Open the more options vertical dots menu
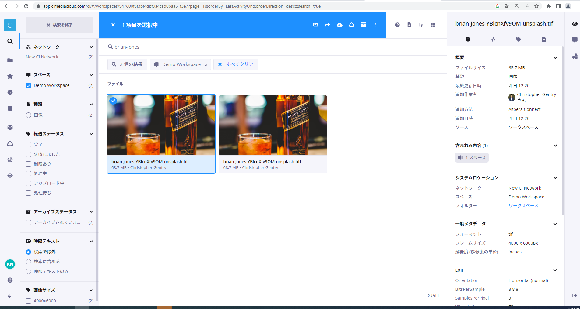 point(376,25)
